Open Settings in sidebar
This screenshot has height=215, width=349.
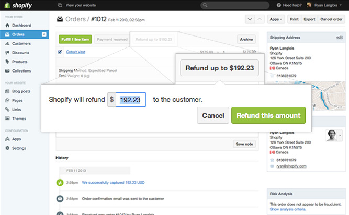pyautogui.click(x=19, y=148)
